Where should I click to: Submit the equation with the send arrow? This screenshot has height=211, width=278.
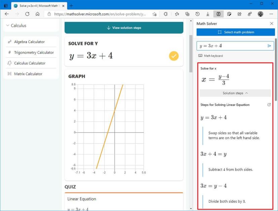269,46
